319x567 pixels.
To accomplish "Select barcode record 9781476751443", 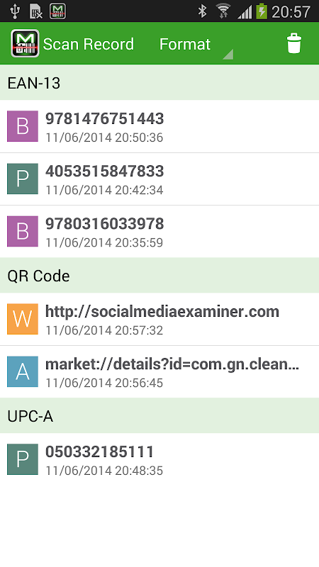I will click(159, 126).
